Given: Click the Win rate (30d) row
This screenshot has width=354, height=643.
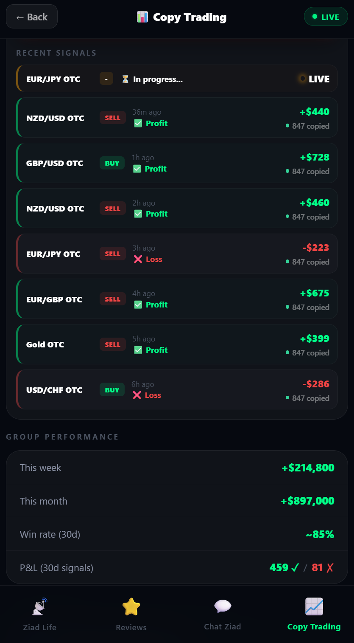Looking at the screenshot, I should [x=177, y=534].
